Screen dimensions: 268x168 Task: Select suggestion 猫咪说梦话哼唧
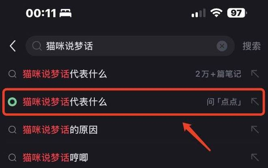point(134,157)
